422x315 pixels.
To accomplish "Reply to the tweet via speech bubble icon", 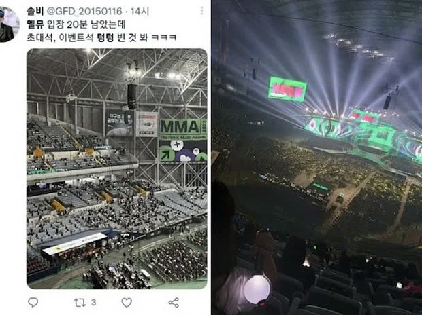I will 33,302.
